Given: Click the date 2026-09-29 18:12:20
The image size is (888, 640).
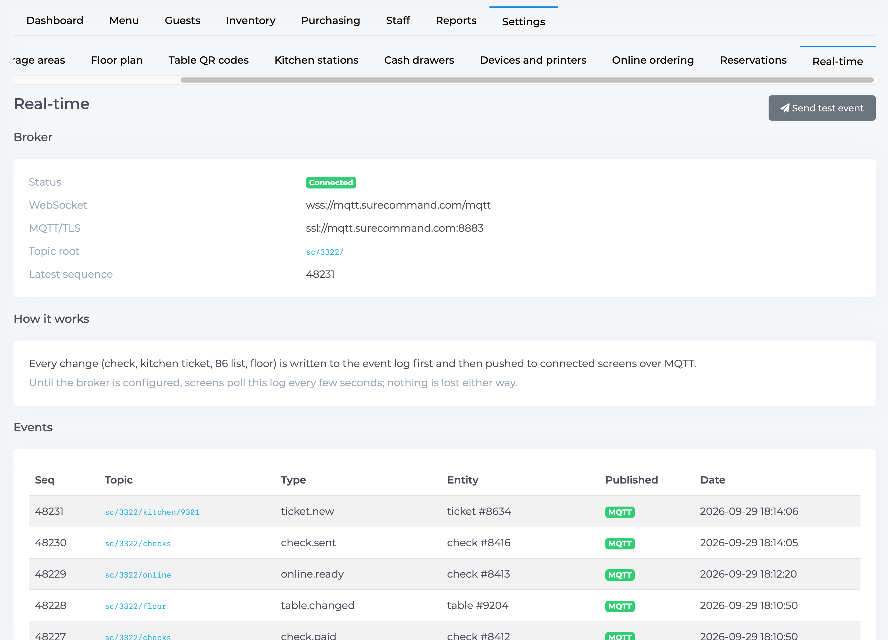Looking at the screenshot, I should 748,574.
